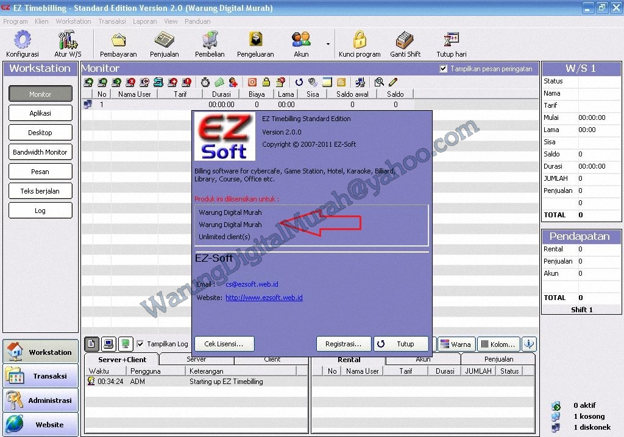This screenshot has width=624, height=437.
Task: Click the yellow padlock lock icon in Monitor toolbar
Action: click(x=266, y=82)
